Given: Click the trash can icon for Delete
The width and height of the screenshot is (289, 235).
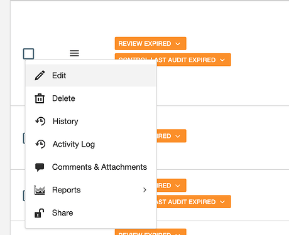Looking at the screenshot, I should (40, 98).
